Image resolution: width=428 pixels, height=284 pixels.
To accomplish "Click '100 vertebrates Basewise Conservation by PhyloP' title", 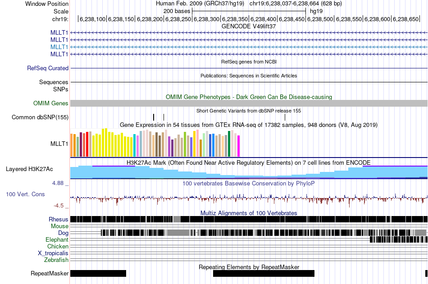I will [249, 184].
